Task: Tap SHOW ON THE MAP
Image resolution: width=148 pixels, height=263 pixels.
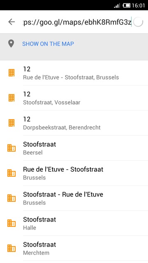Action: point(48,44)
